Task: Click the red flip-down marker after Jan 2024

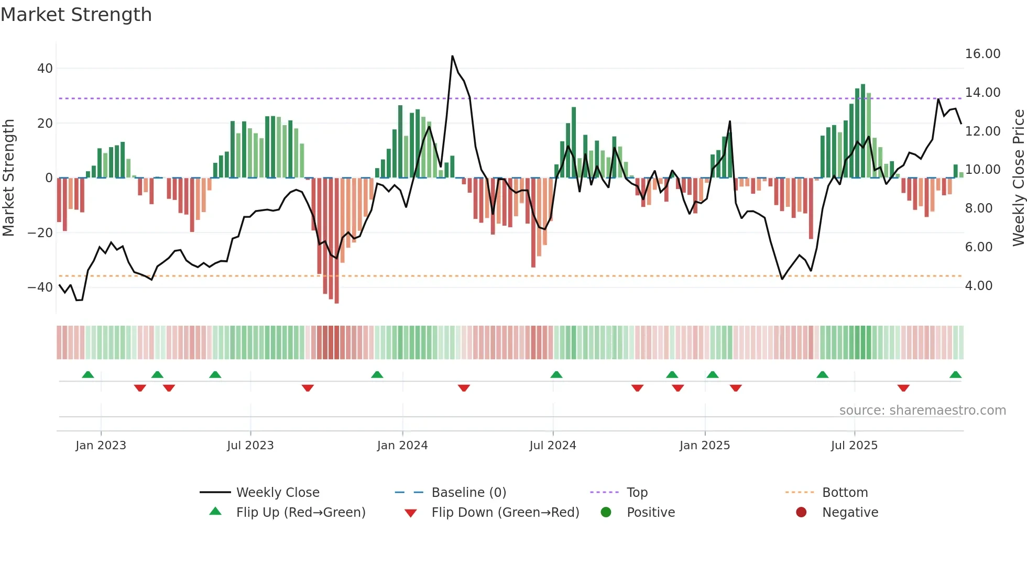Action: pos(464,388)
